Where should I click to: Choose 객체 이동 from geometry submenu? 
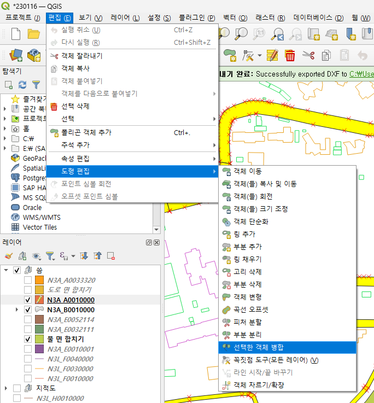pos(287,171)
